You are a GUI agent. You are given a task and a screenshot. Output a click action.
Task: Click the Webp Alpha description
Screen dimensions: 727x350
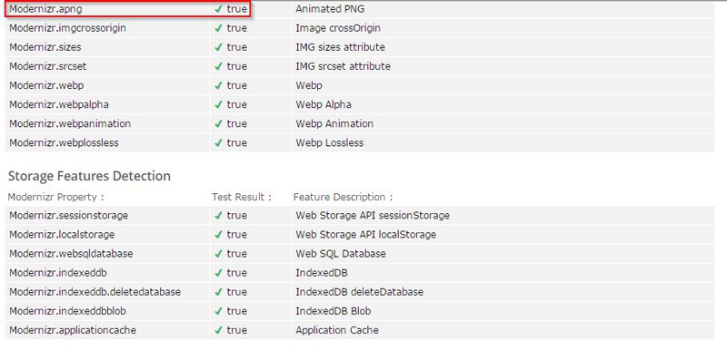tap(324, 104)
